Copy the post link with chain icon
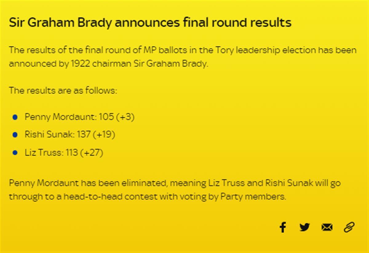369x253 pixels. pos(349,227)
